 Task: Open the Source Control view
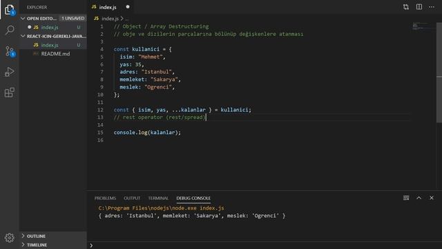[x=9, y=51]
